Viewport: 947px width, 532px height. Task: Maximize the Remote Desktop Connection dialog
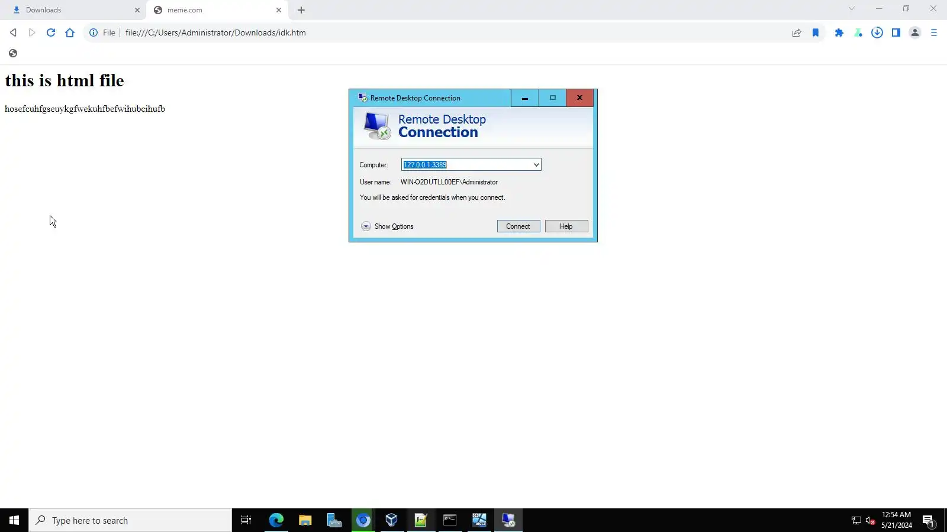(x=553, y=98)
